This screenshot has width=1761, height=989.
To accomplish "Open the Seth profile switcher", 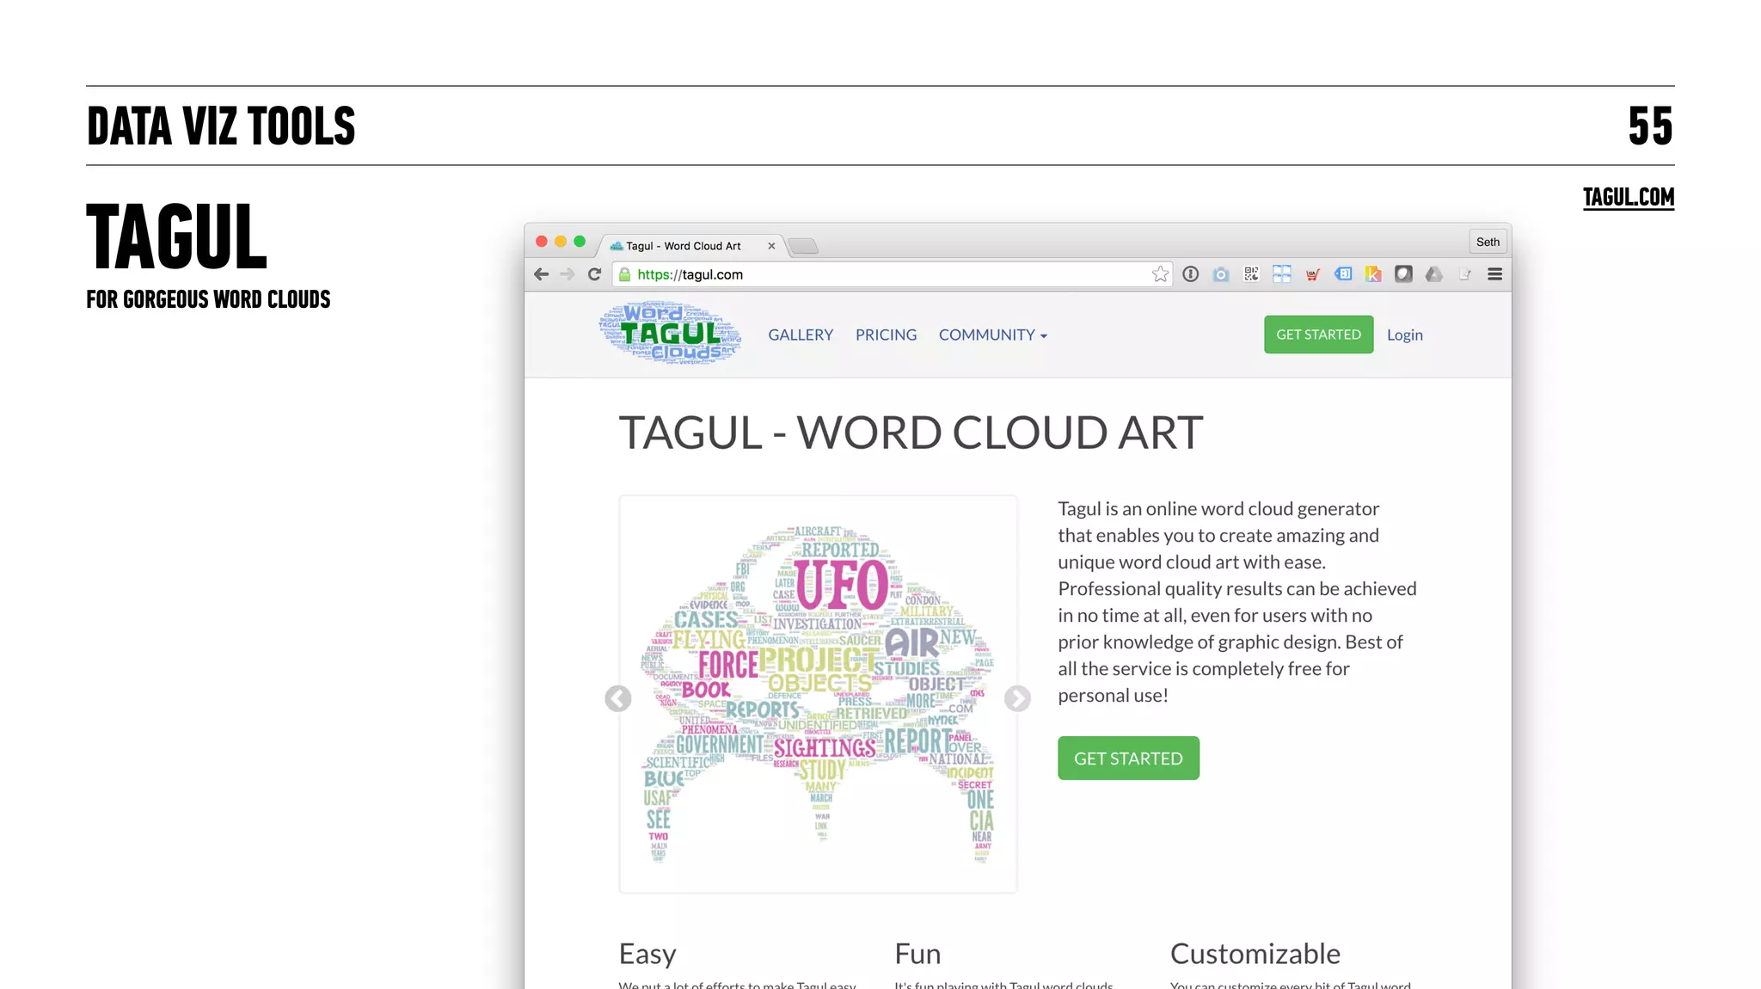I will click(x=1487, y=242).
